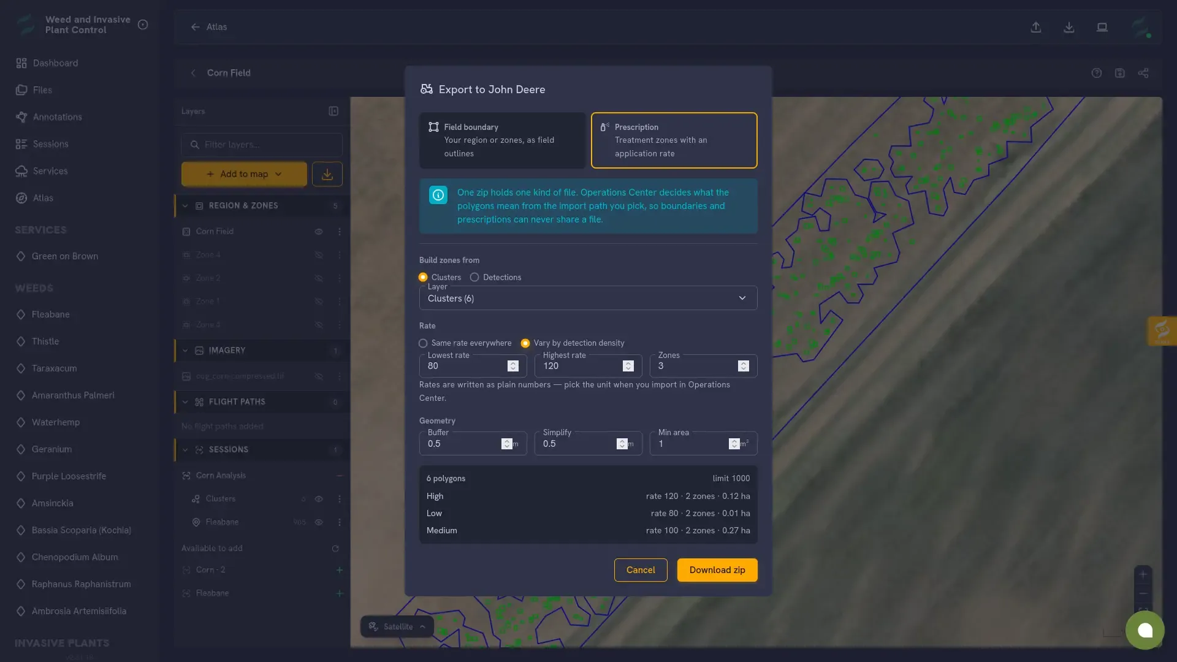1177x662 pixels.
Task: Refresh the Available to add list
Action: [x=335, y=549]
